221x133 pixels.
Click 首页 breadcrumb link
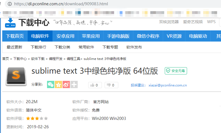[6, 59]
